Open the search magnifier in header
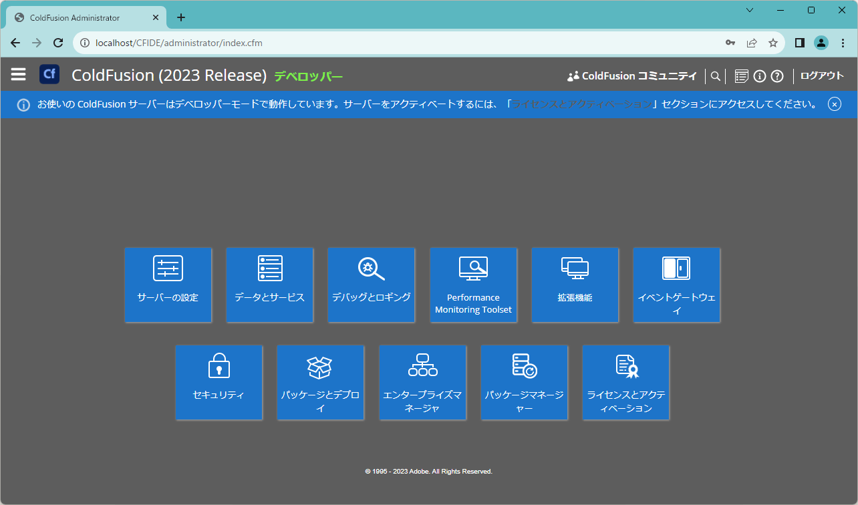This screenshot has width=858, height=505. [715, 76]
